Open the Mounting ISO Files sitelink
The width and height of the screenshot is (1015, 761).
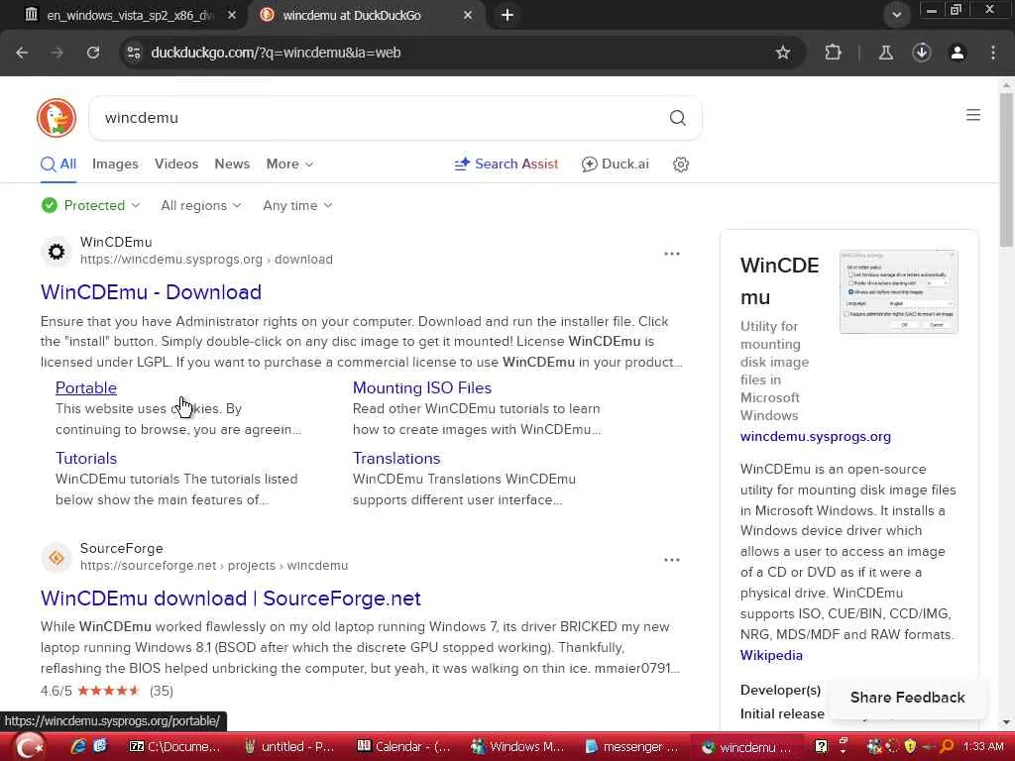click(x=422, y=387)
